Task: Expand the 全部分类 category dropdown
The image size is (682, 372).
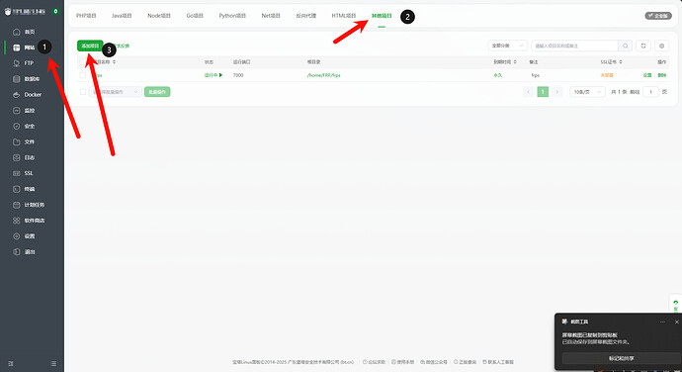Action: click(x=508, y=46)
